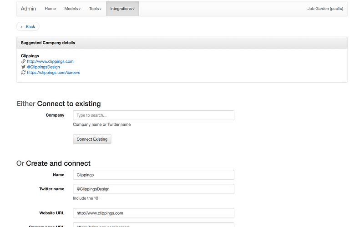Viewport: 364px width, 227px height.
Task: Open the @ClippingsDesign Twitter link
Action: click(x=43, y=67)
